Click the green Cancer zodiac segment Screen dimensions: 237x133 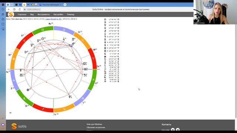43,30
